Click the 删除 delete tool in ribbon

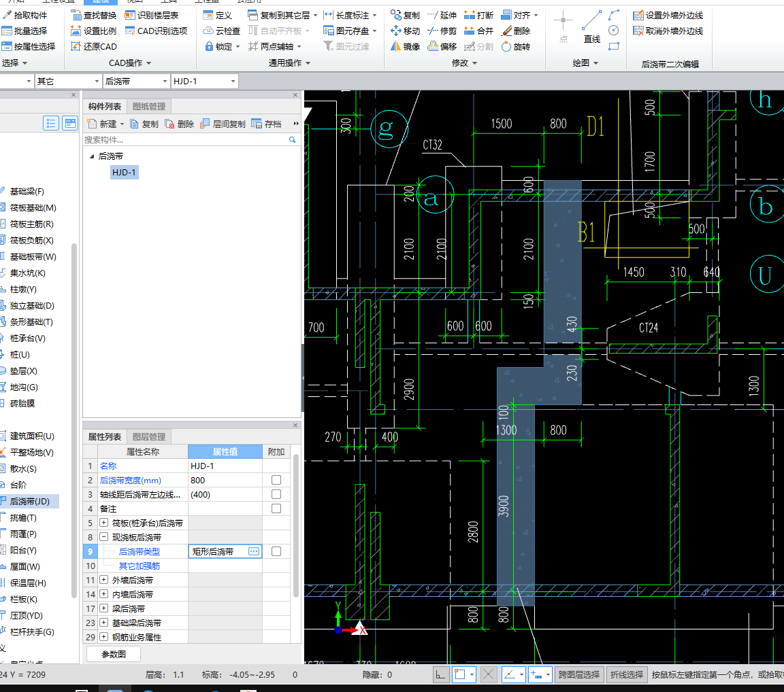(515, 31)
